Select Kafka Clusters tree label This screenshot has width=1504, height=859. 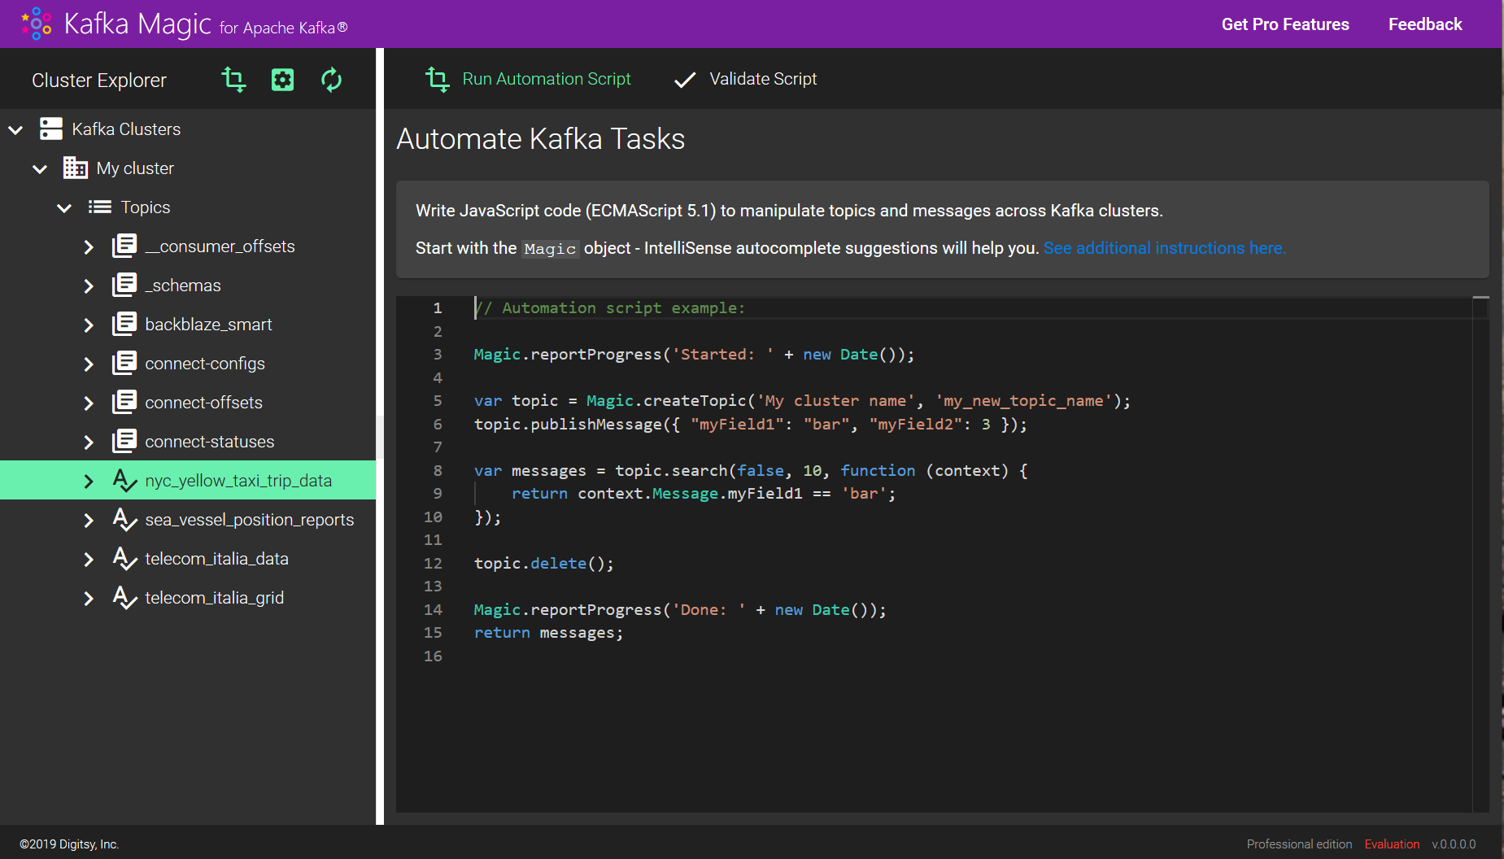[126, 129]
